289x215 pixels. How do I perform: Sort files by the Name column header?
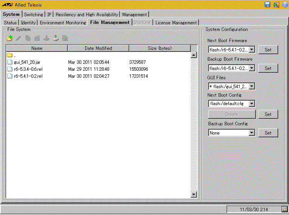coord(37,48)
